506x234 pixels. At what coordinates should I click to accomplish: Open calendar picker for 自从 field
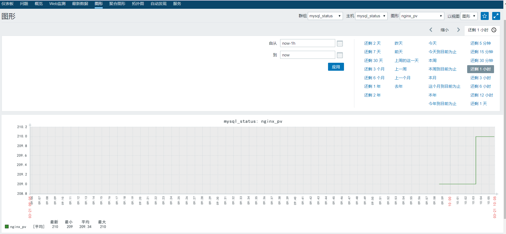340,43
